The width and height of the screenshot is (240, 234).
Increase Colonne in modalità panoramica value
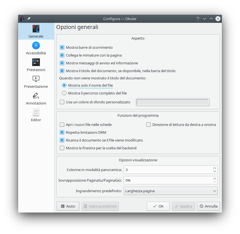[214, 168]
